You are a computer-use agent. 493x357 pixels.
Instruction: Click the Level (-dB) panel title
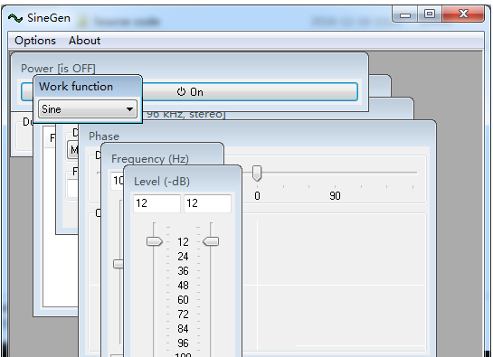pyautogui.click(x=162, y=182)
